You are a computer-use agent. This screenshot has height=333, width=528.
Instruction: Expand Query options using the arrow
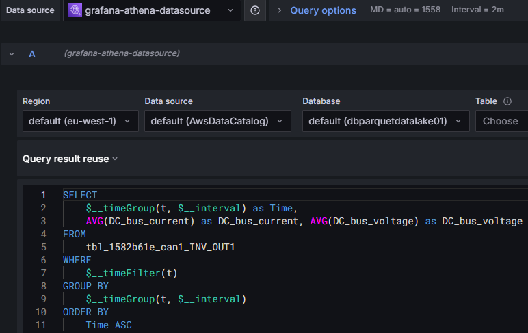coord(279,10)
